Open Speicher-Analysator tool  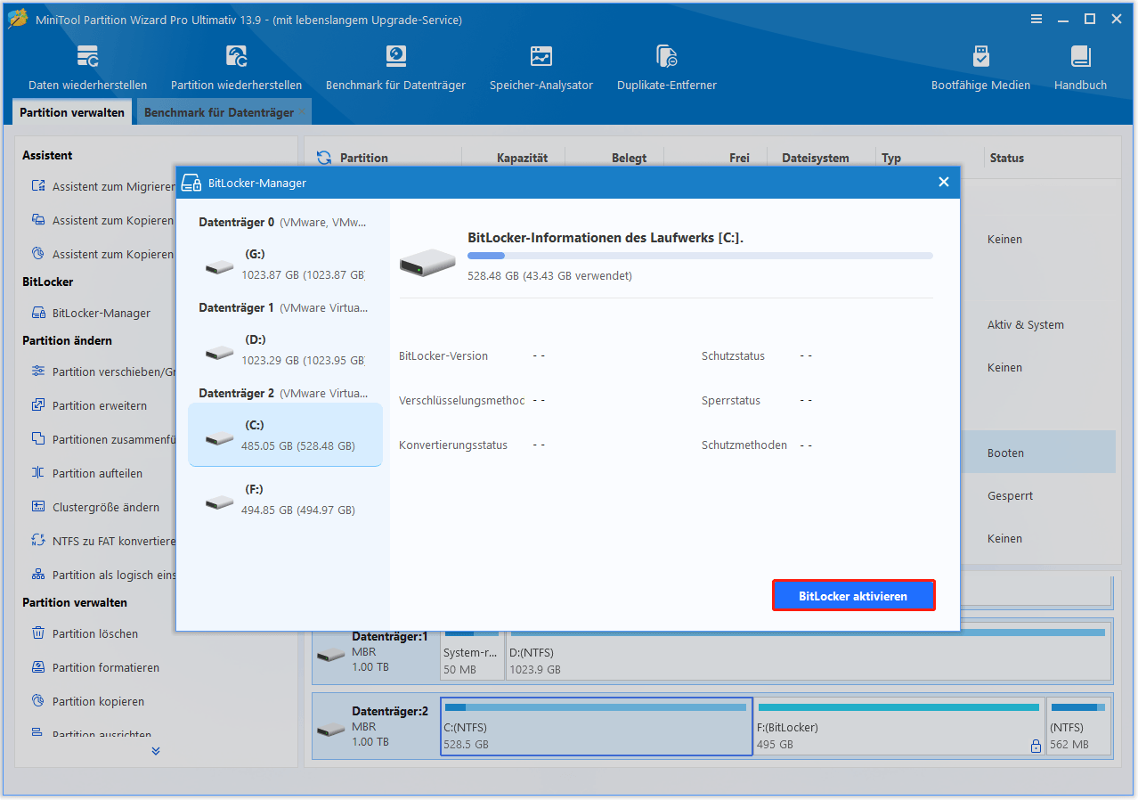pyautogui.click(x=541, y=69)
